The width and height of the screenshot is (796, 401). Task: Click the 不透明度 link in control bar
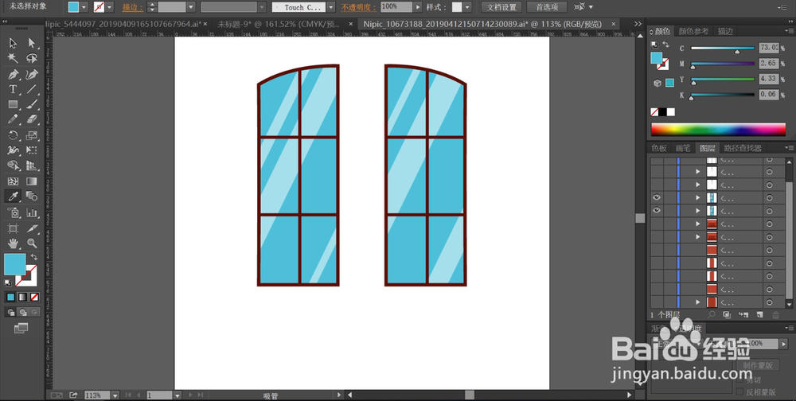[358, 7]
